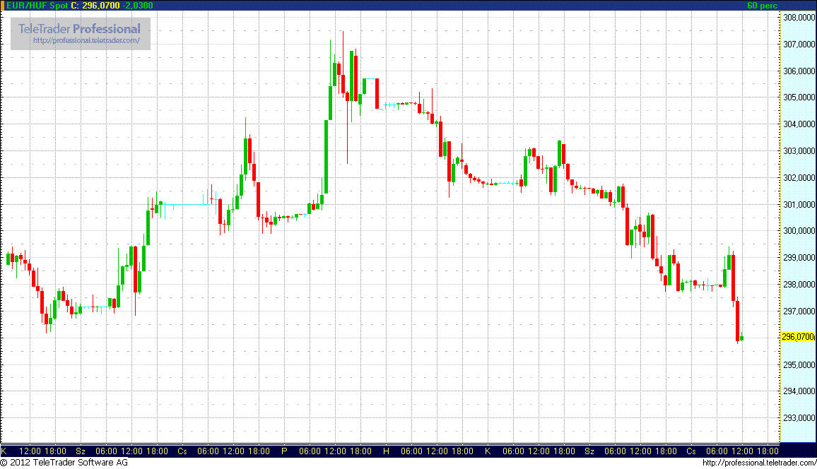Click the 2012 TeleTrader Software AG copyright

coord(64,462)
